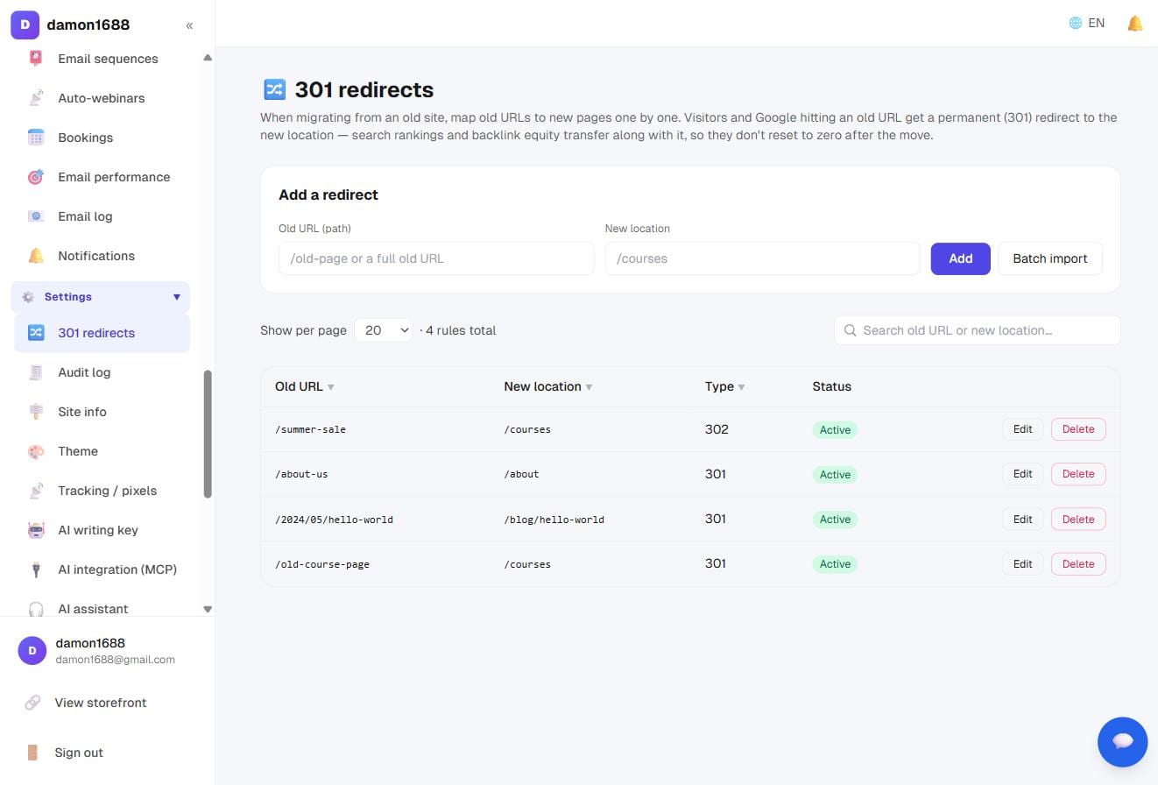The width and height of the screenshot is (1158, 785).
Task: Edit the /2024/05/hello-world redirect
Action: (1022, 520)
